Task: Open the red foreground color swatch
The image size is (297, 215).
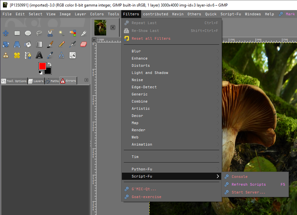Action: pos(42,66)
